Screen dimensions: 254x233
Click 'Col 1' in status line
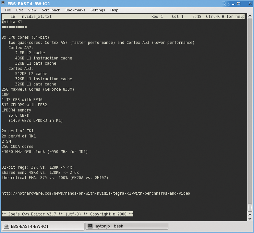177,16
